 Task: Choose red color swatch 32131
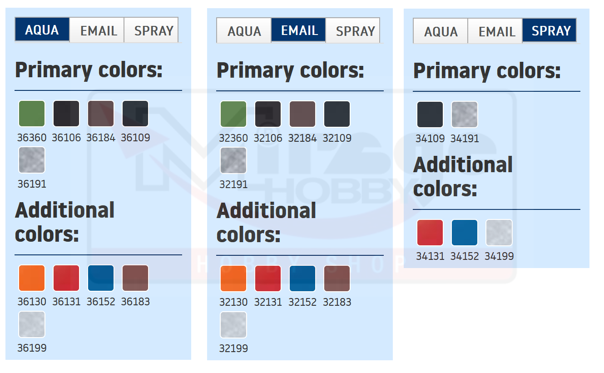coord(268,279)
